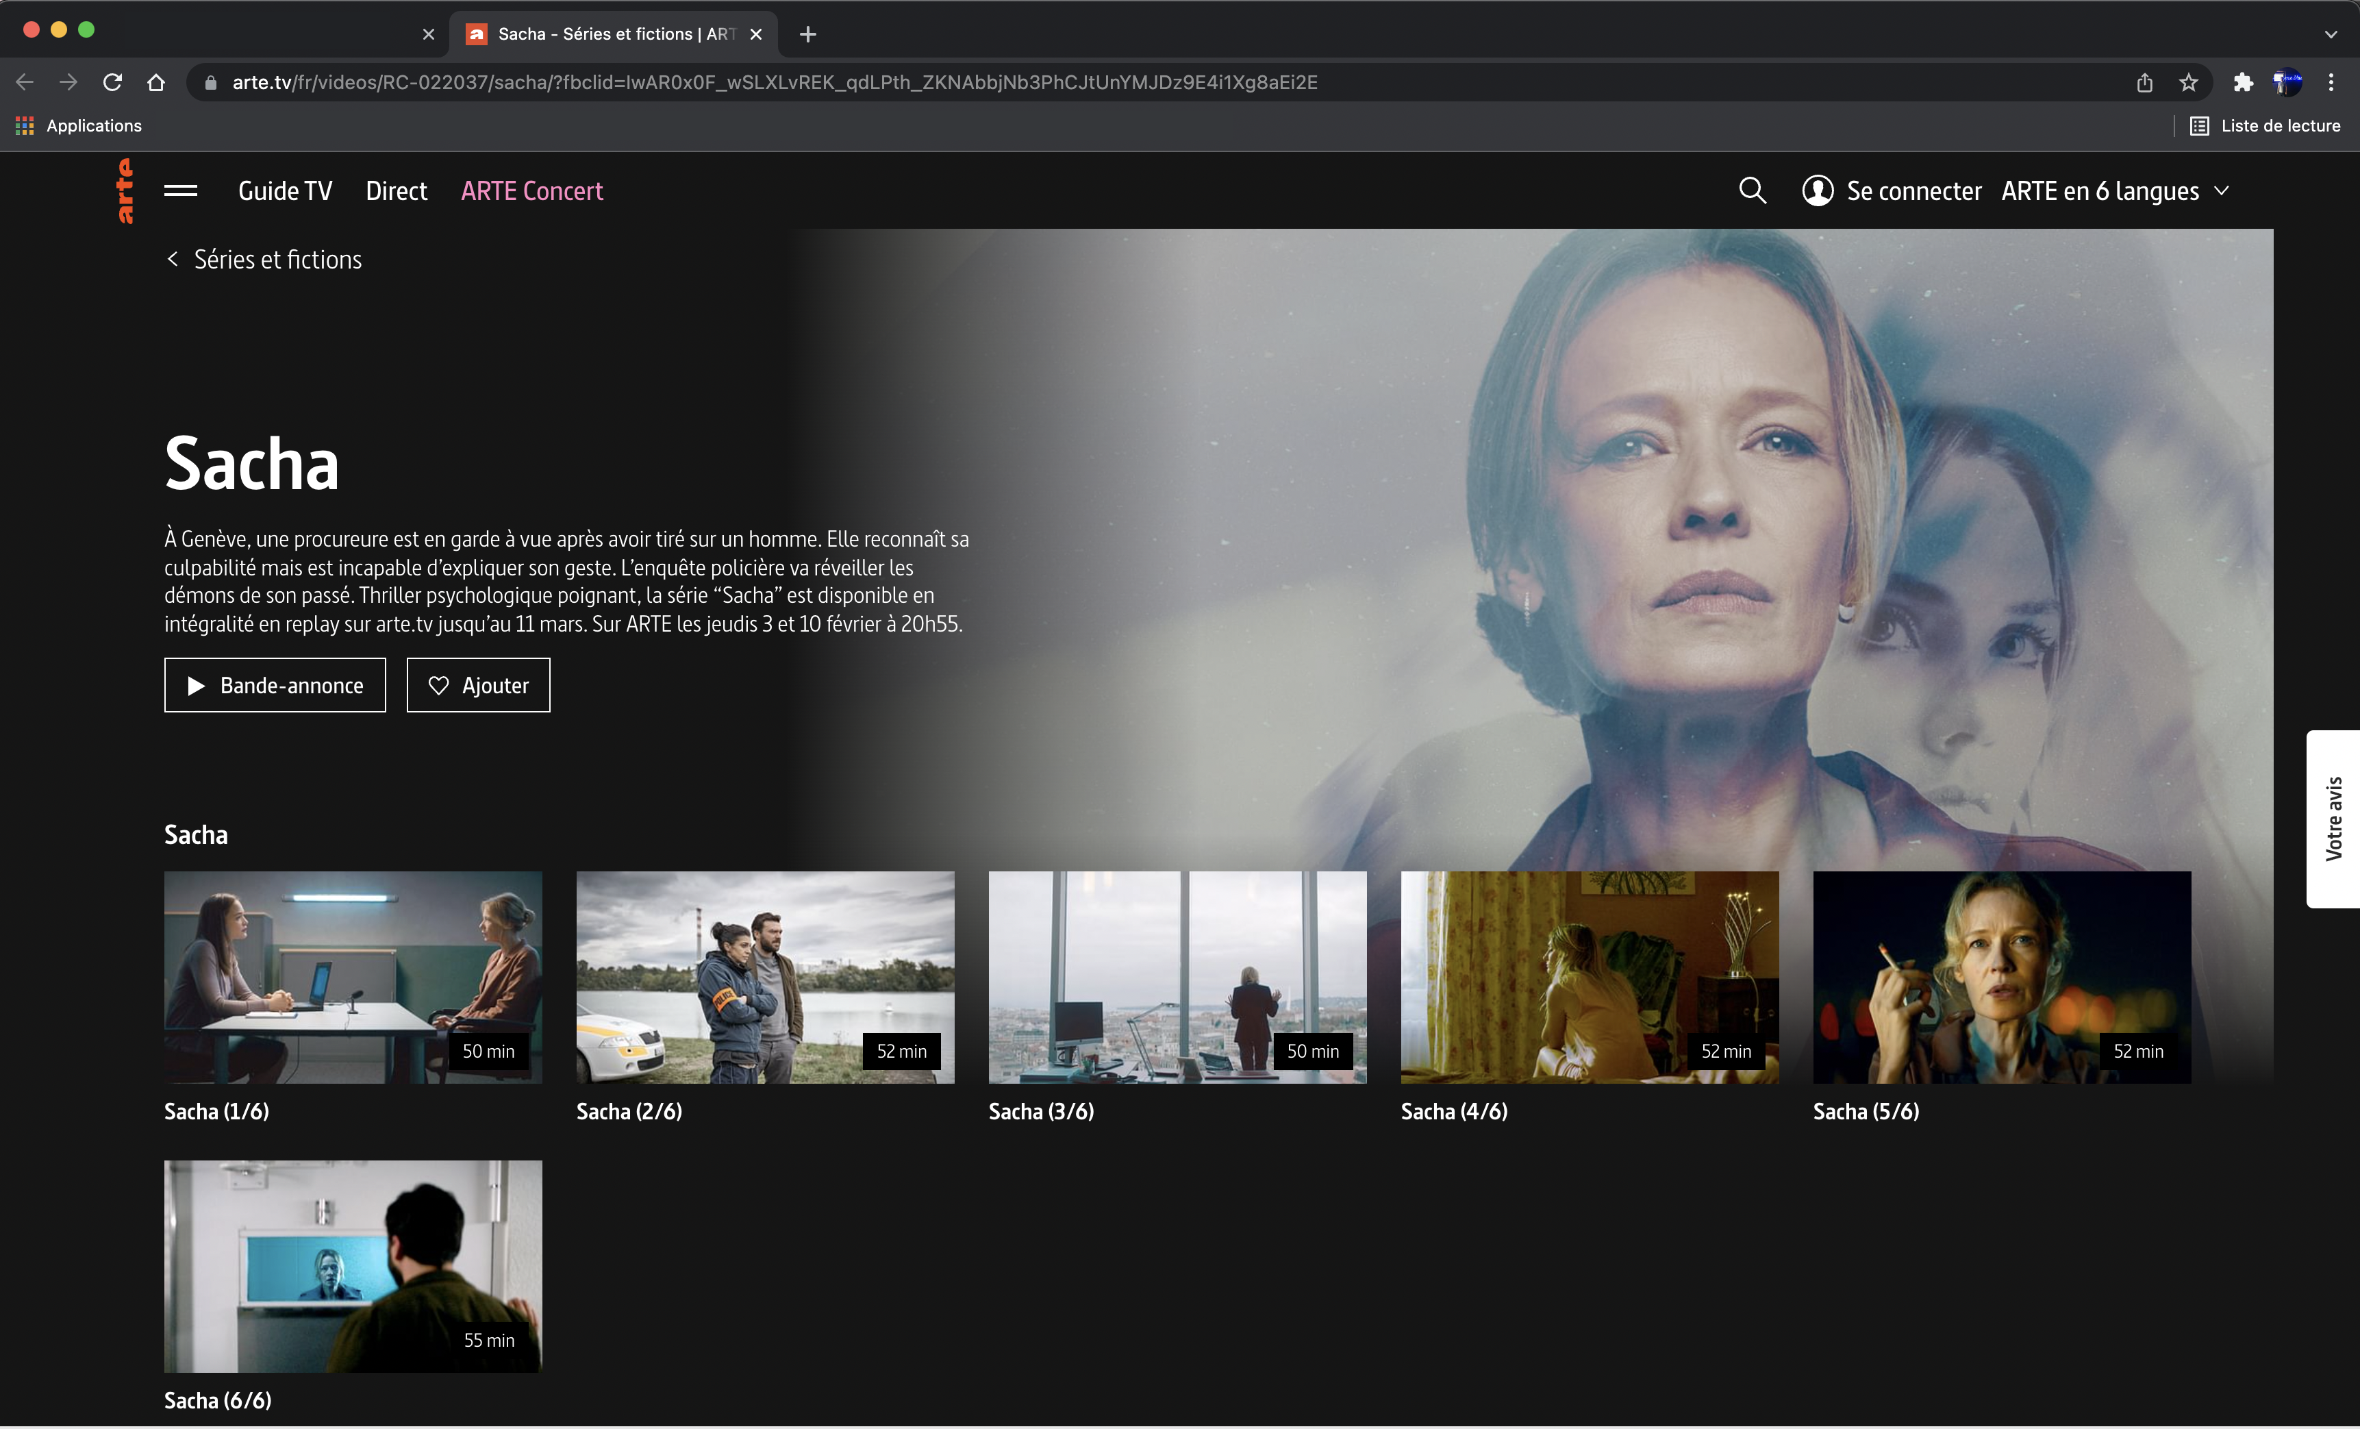Open ARTE Concert section
This screenshot has height=1429, width=2360.
pyautogui.click(x=531, y=190)
